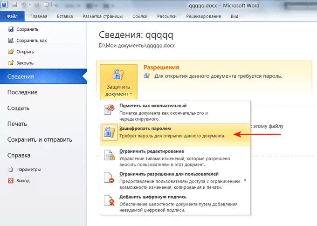Open the Создать section
Screen dimensions: 317x226
coord(18,108)
